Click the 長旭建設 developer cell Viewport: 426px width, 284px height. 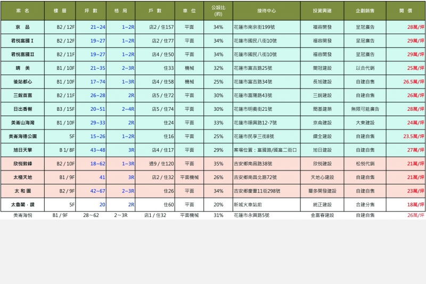pyautogui.click(x=322, y=82)
